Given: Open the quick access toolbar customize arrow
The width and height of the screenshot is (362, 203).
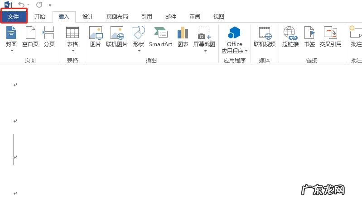Looking at the screenshot, I should click(50, 5).
